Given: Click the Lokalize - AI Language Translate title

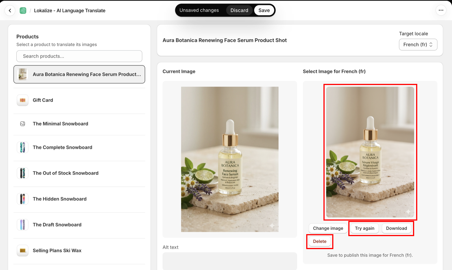Looking at the screenshot, I should 70,10.
